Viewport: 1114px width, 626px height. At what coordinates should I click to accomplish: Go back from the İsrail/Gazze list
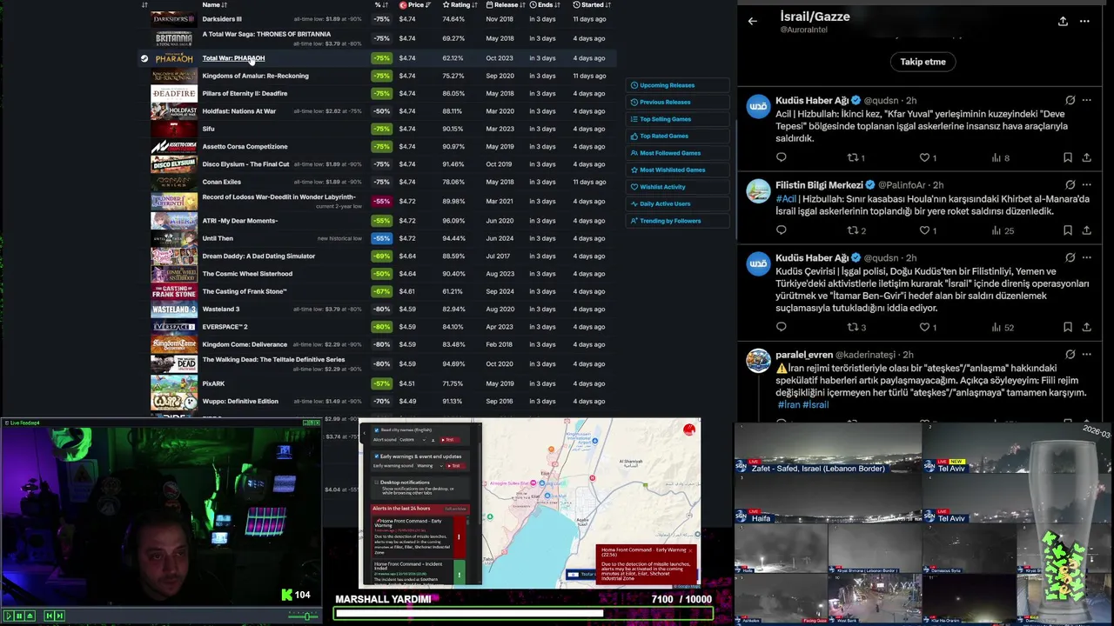[x=753, y=21]
